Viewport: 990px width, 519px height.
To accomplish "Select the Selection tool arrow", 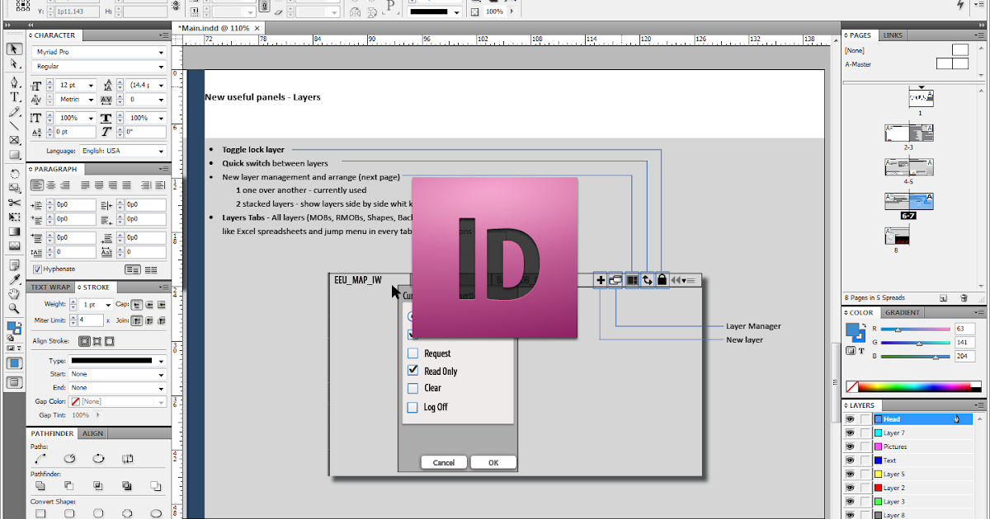I will click(x=14, y=49).
